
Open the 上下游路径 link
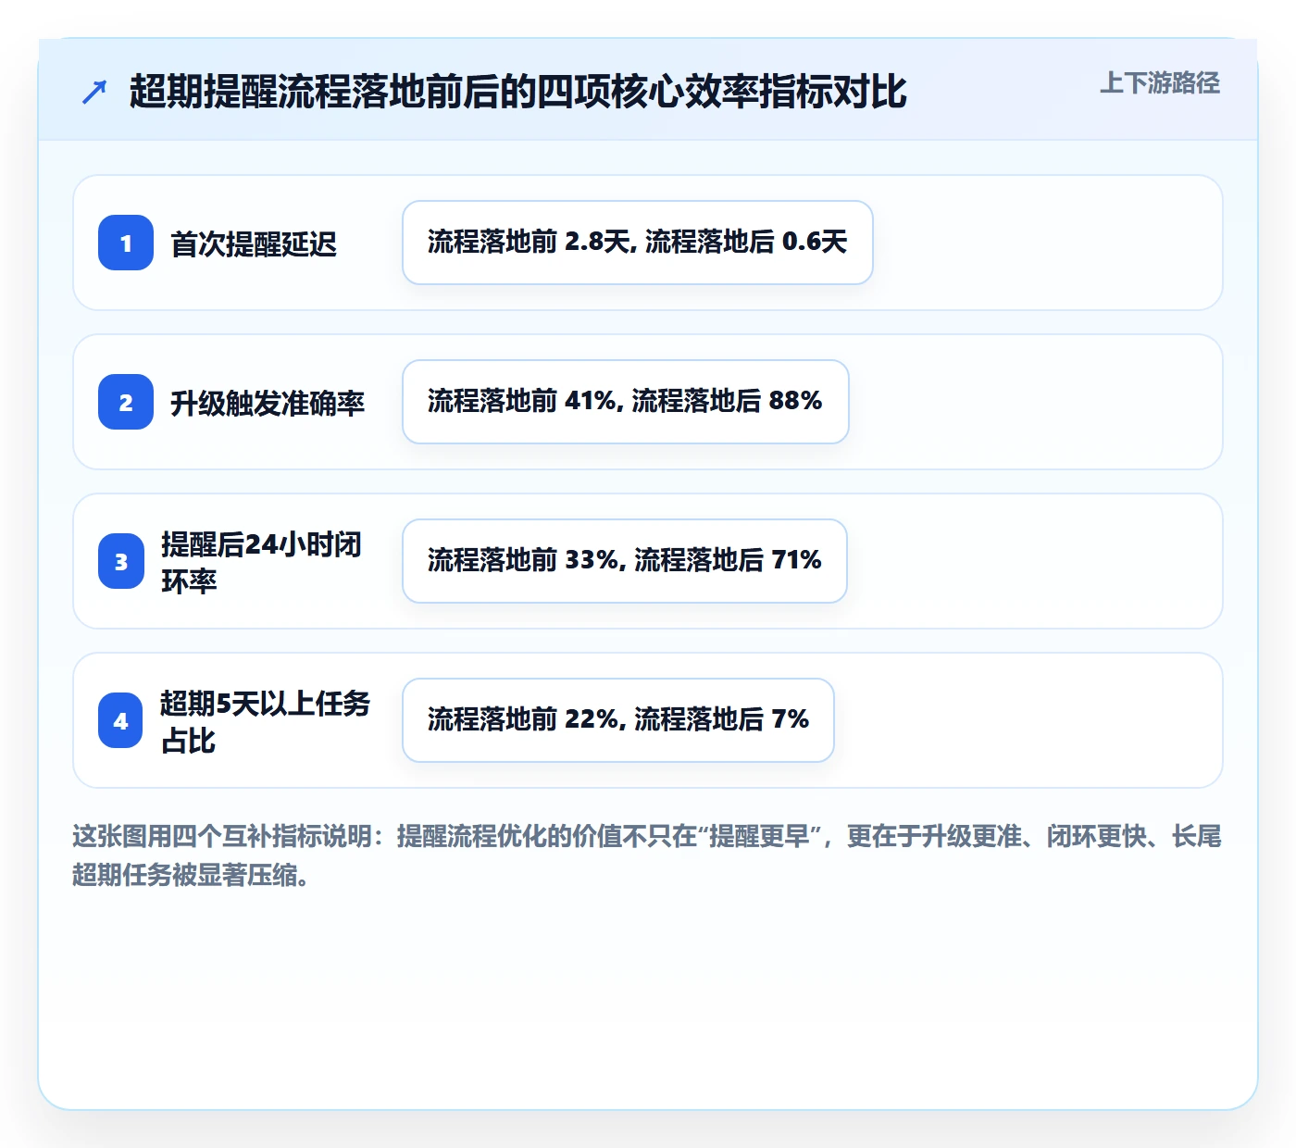[1160, 83]
